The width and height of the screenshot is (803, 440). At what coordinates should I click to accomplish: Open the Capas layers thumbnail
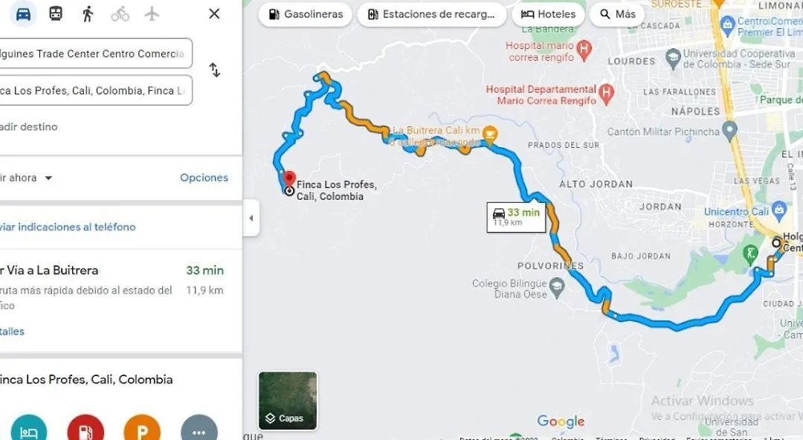click(288, 401)
